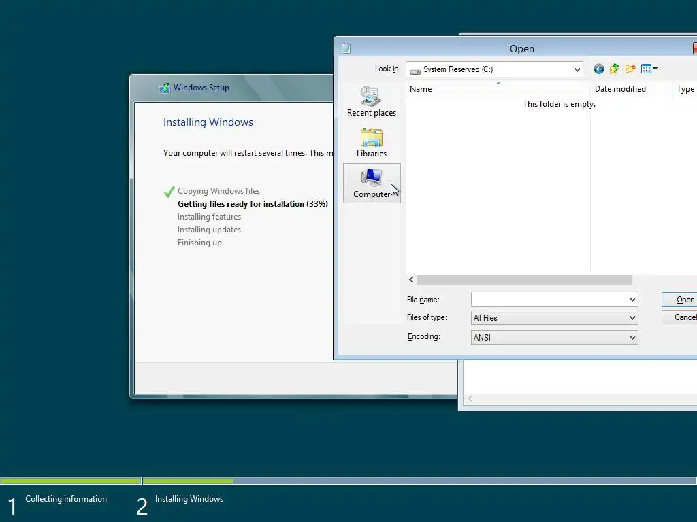The height and width of the screenshot is (522, 697).
Task: Click the Windows Setup title text
Action: click(x=201, y=88)
